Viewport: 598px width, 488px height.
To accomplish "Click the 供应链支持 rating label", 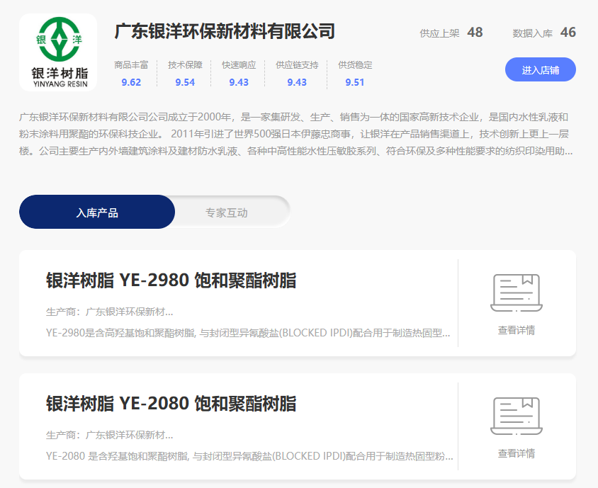I will [x=297, y=65].
